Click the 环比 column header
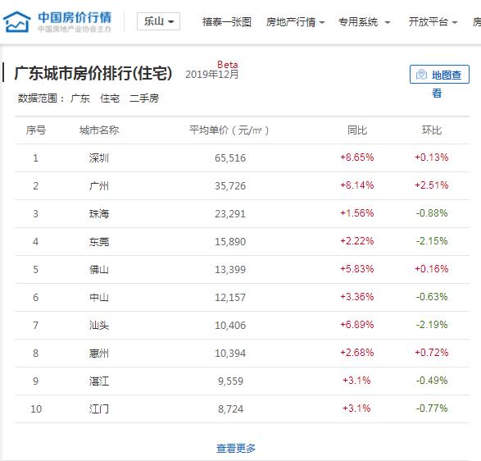Viewport: 481px width, 461px height. (432, 130)
